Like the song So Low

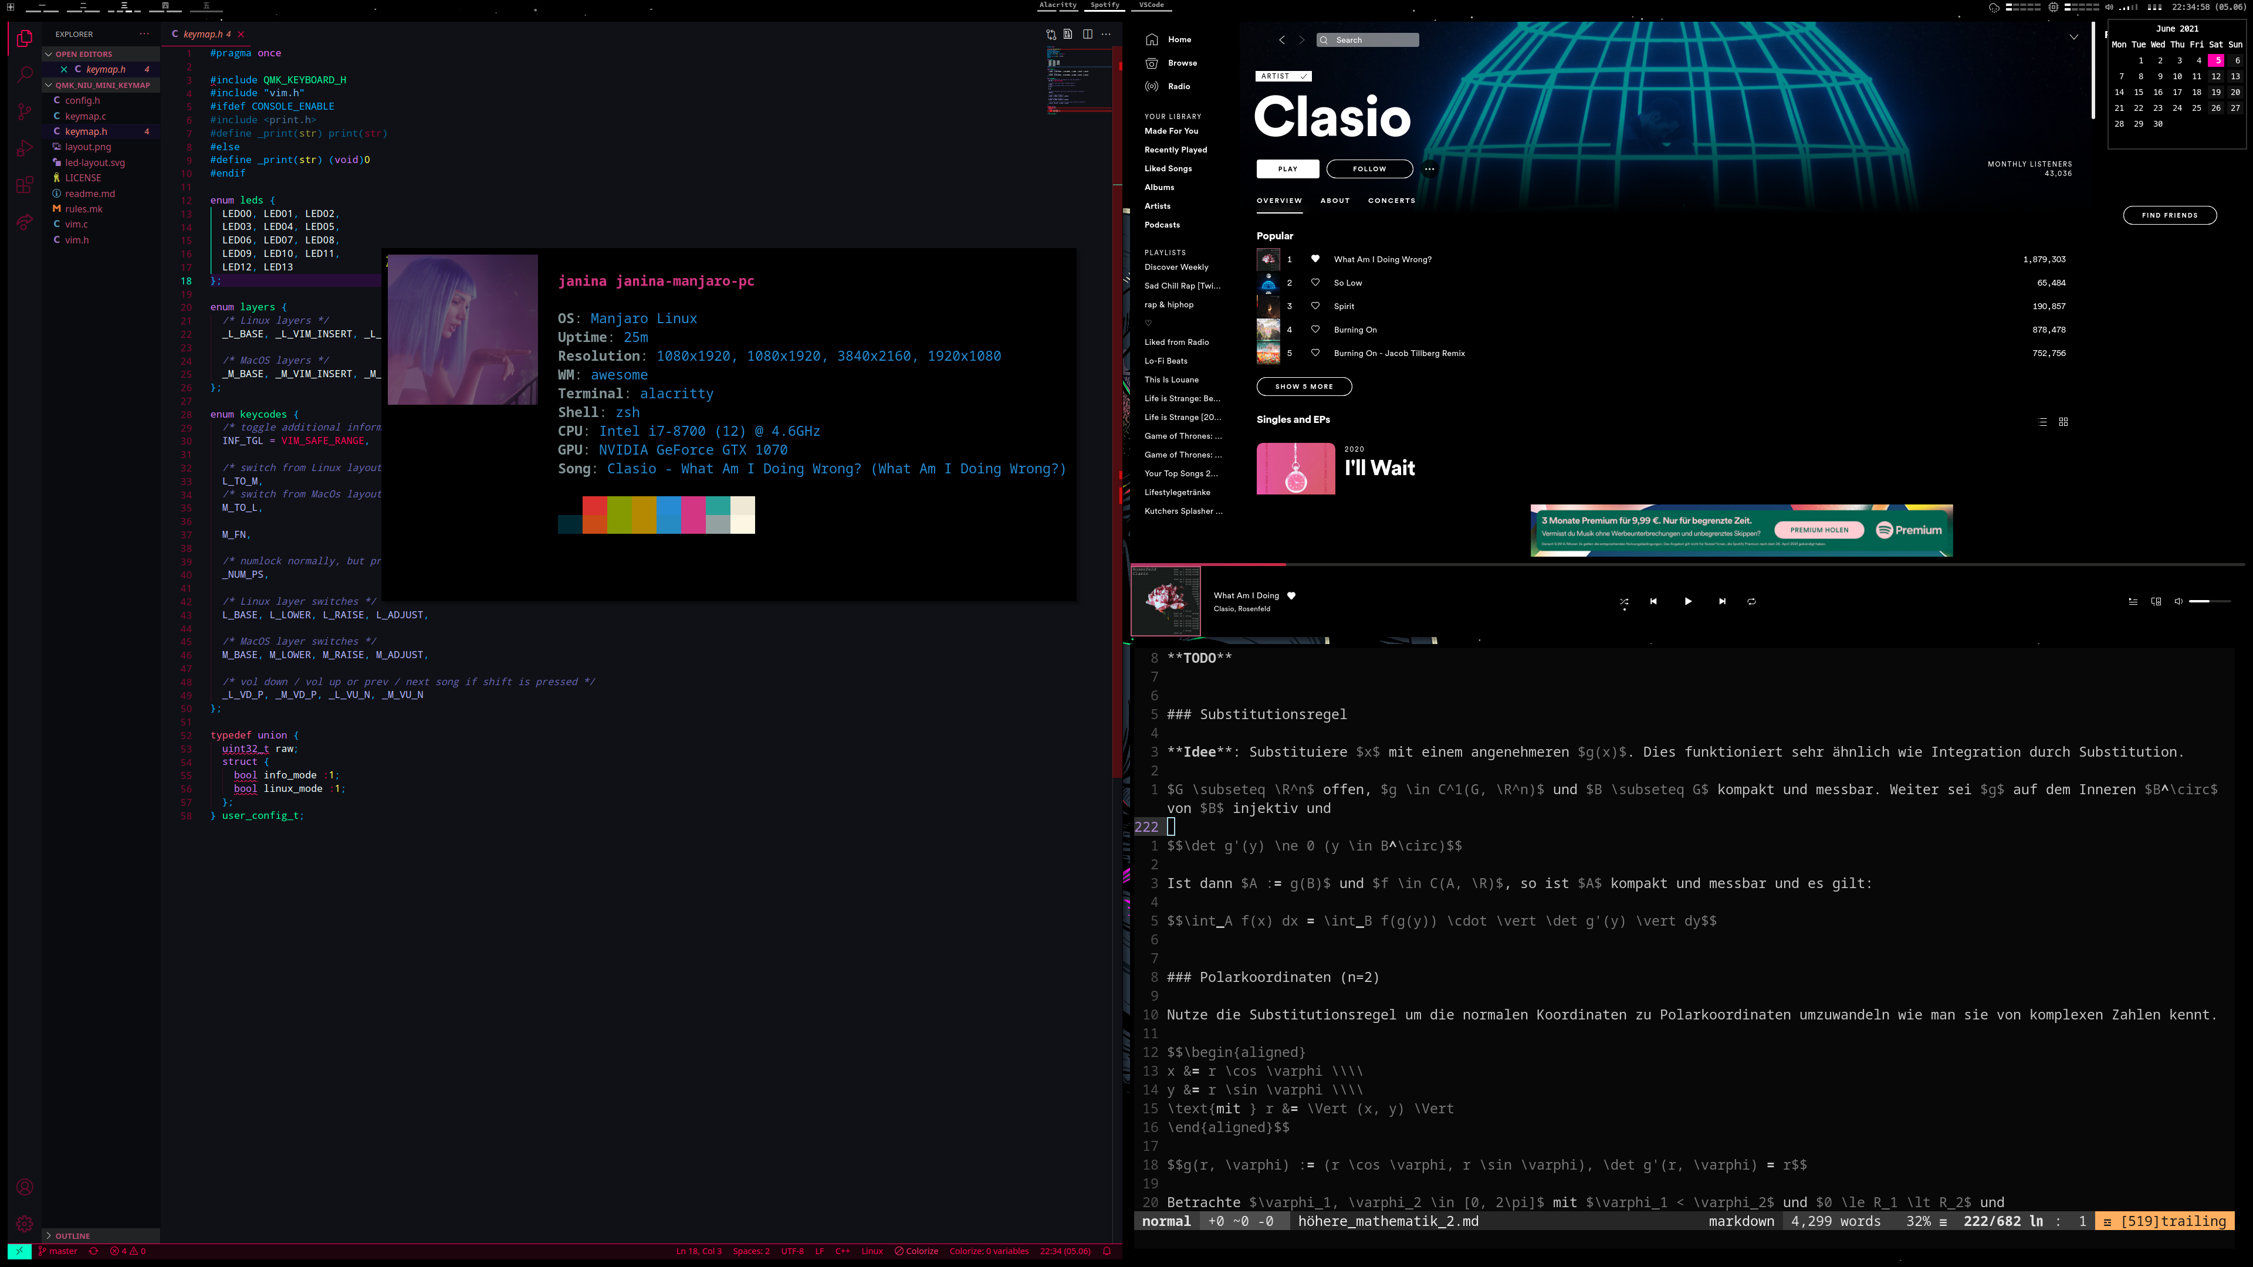(1314, 282)
